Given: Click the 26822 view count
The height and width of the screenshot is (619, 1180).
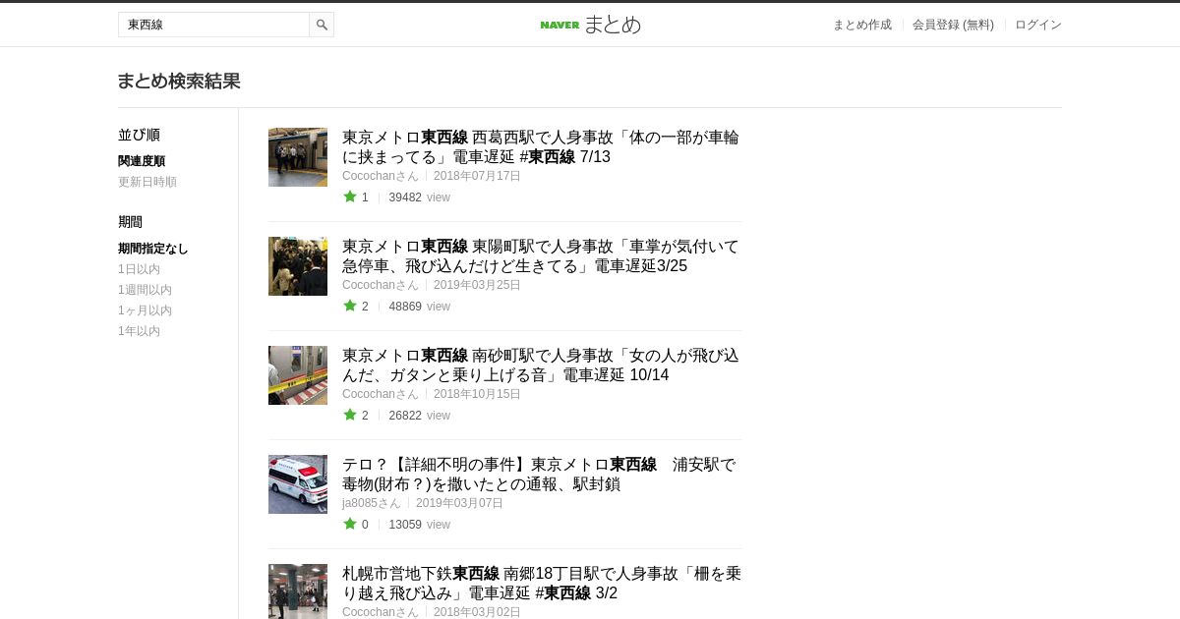Looking at the screenshot, I should pos(405,416).
